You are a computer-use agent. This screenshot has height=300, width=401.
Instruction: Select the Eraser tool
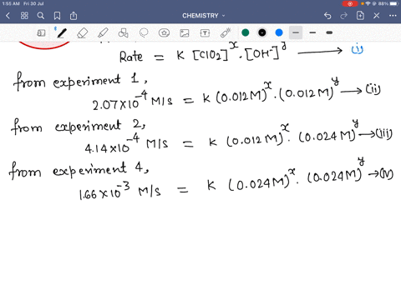(x=82, y=33)
